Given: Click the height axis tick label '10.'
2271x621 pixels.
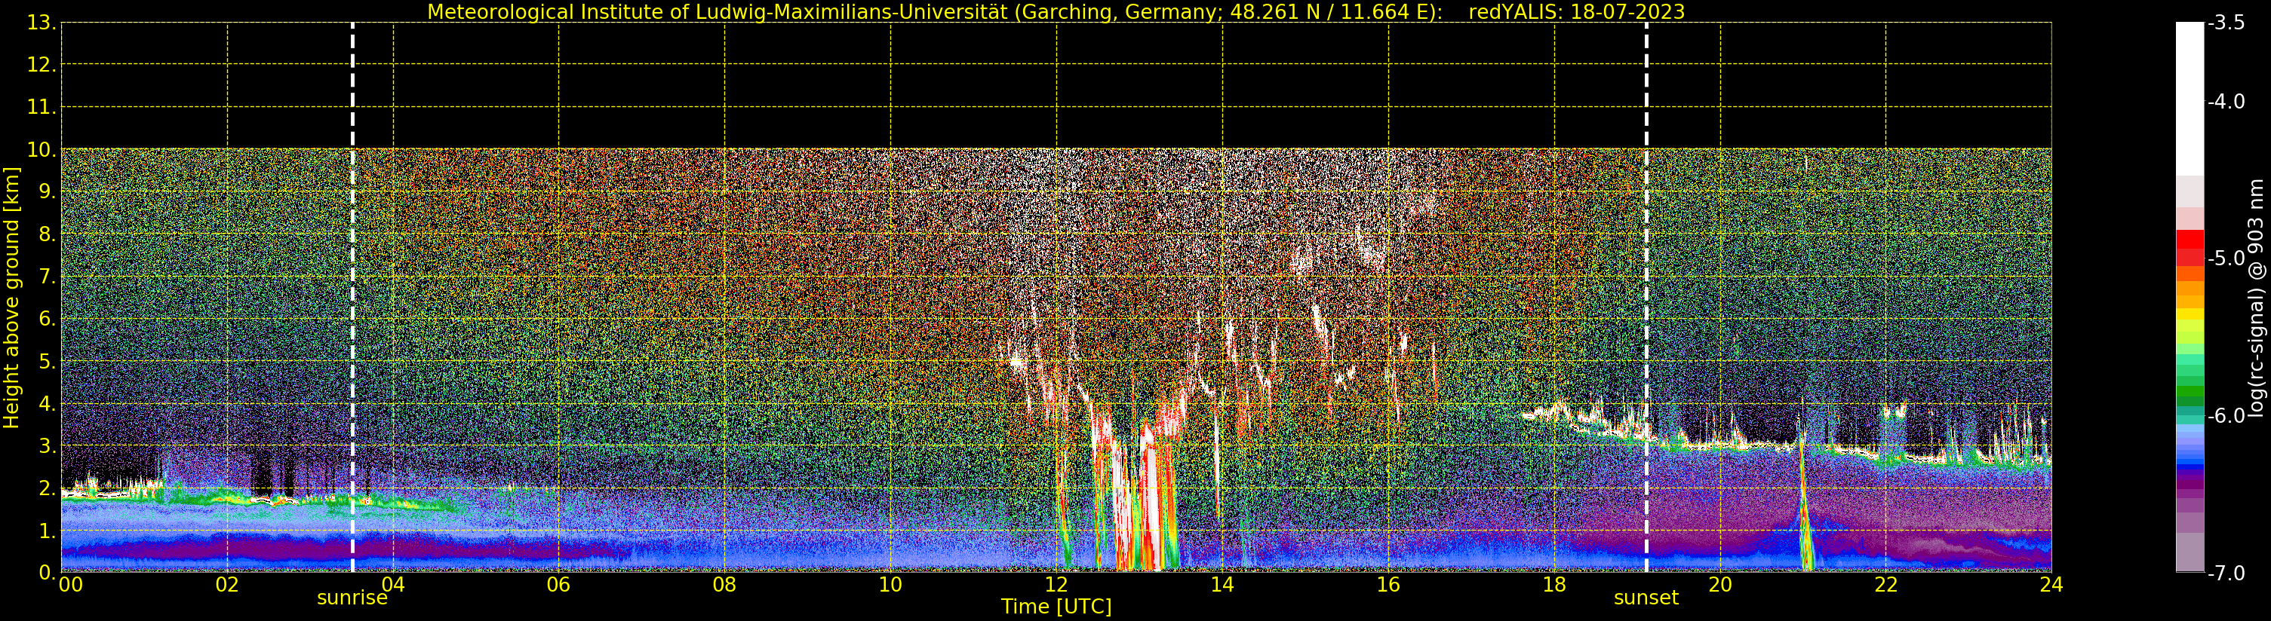Looking at the screenshot, I should (41, 150).
